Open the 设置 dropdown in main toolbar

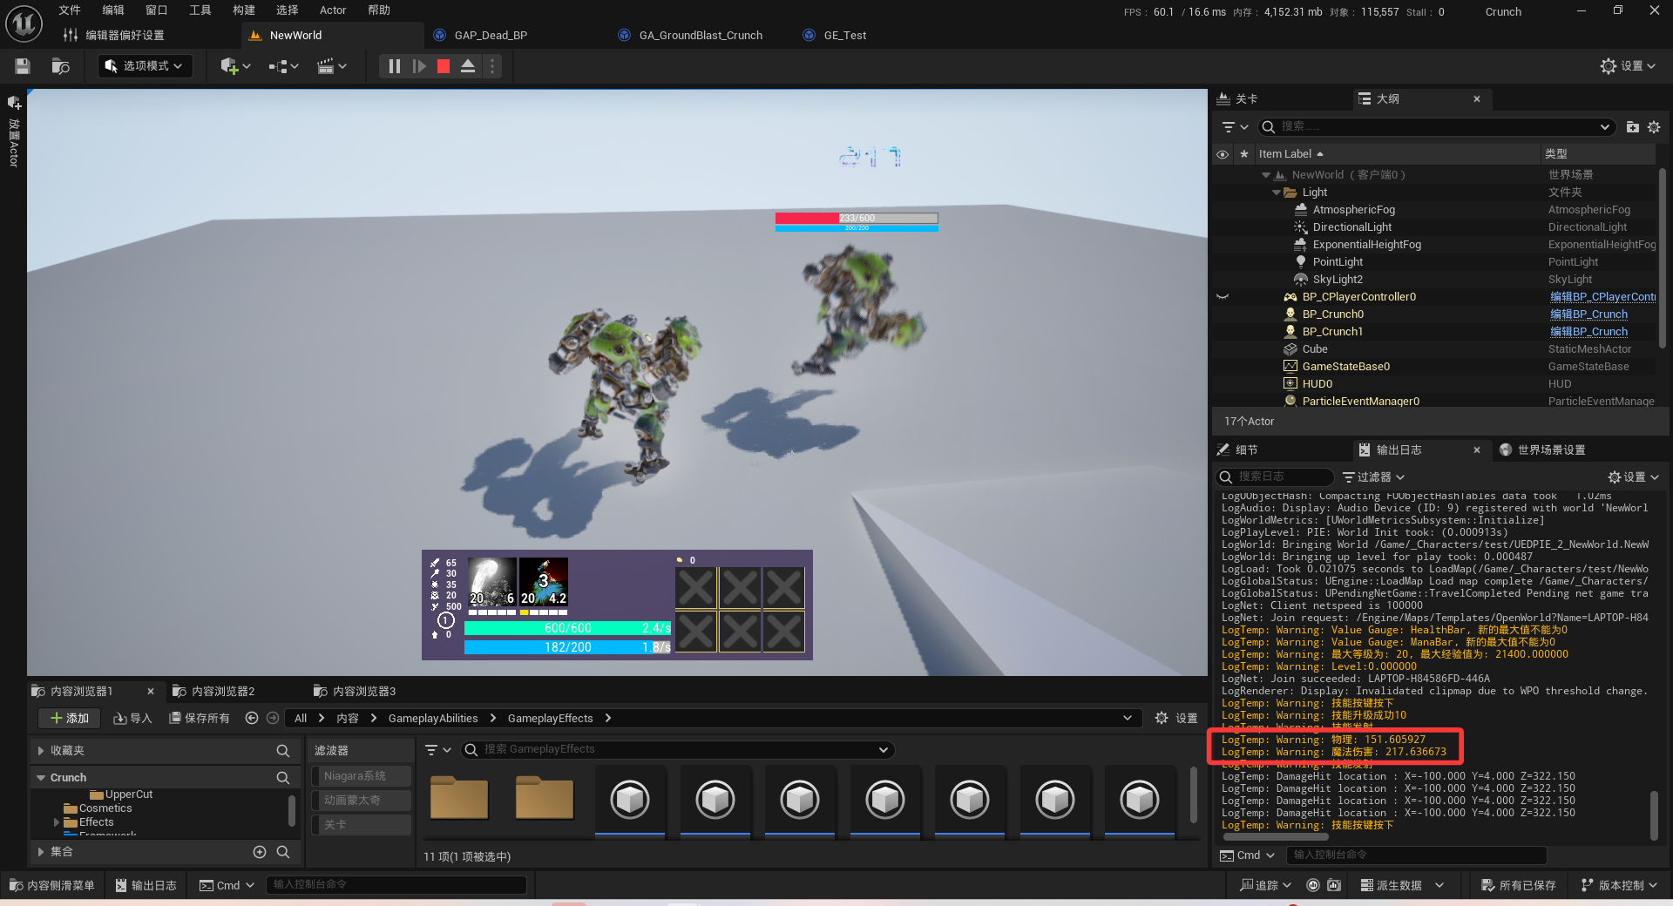click(1628, 66)
